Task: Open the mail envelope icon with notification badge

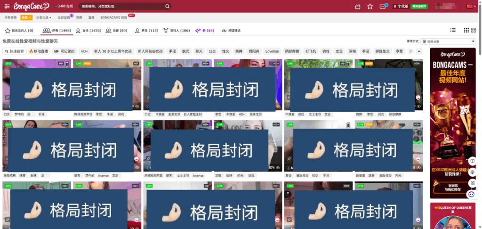Action: click(x=383, y=6)
